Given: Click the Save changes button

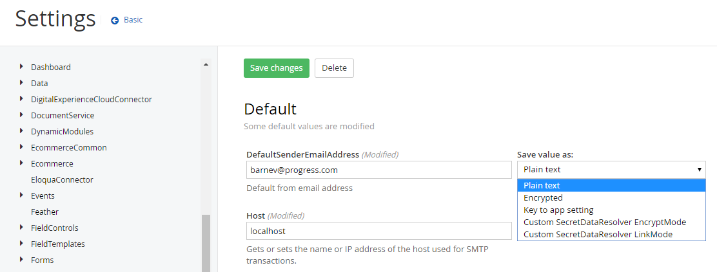Looking at the screenshot, I should [x=276, y=68].
